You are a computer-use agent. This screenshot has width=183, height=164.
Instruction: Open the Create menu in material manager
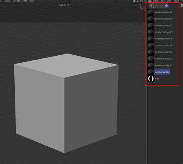156,1
